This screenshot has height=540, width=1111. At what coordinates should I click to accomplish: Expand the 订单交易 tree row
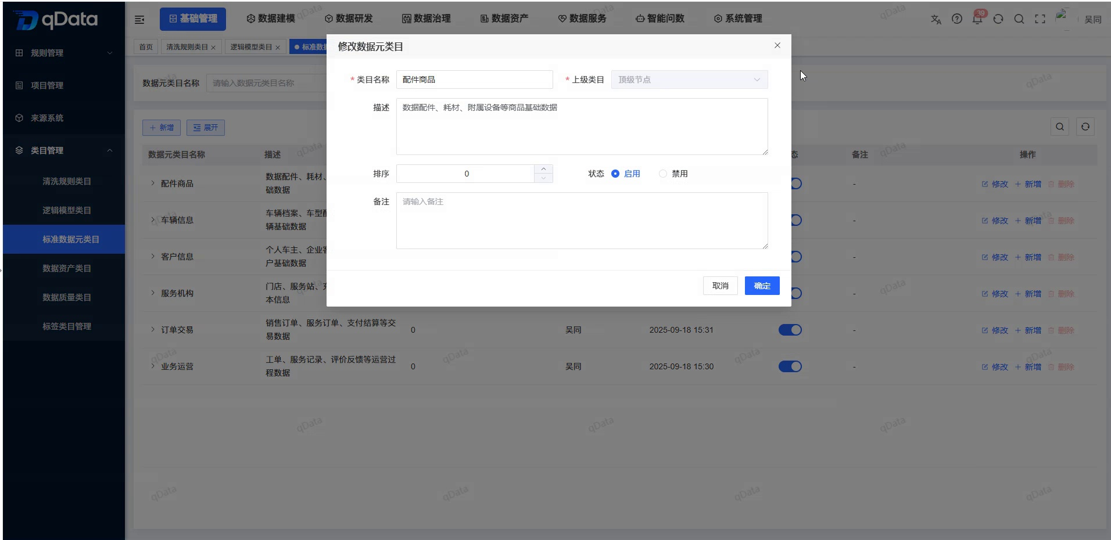(x=153, y=330)
